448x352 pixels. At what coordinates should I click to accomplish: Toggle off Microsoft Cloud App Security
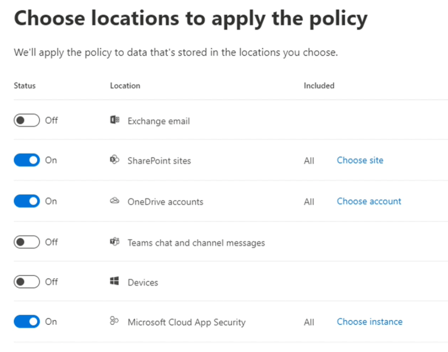[27, 322]
